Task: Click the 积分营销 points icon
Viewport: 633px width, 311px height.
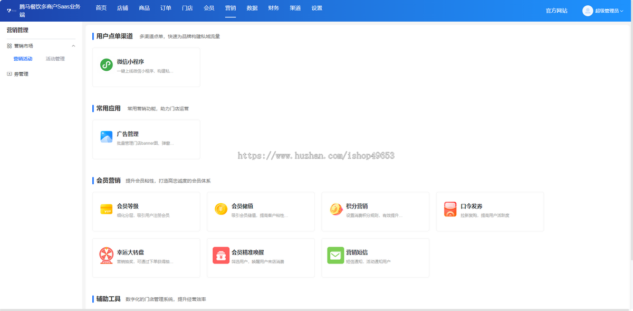Action: tap(335, 210)
